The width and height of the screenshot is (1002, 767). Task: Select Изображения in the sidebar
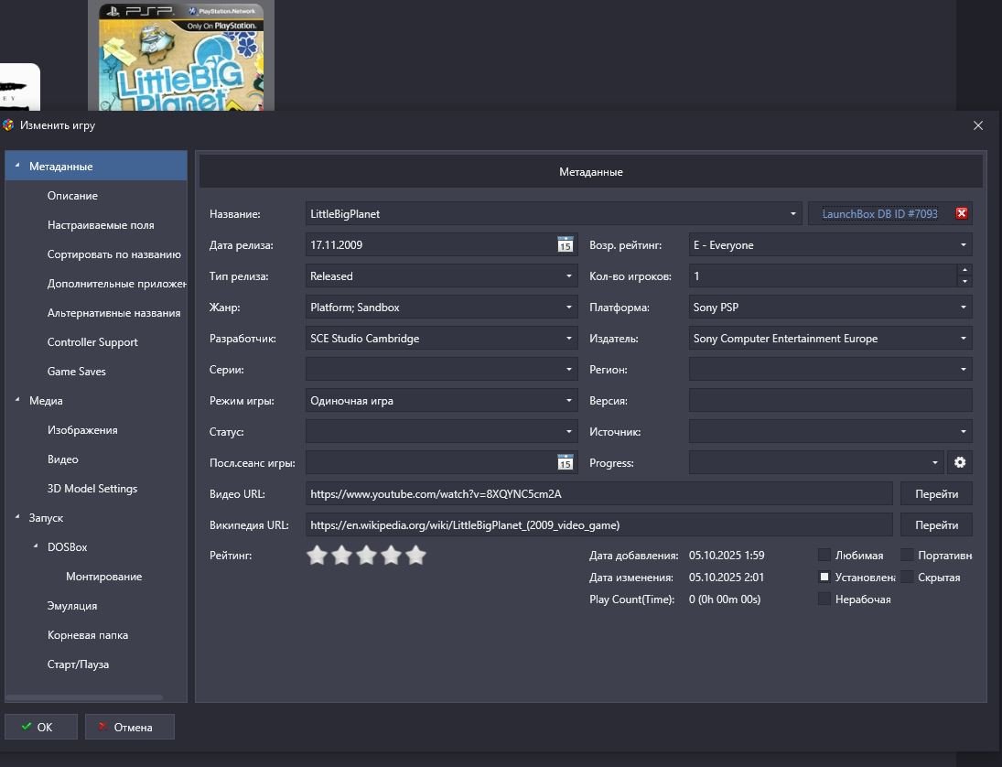point(82,430)
